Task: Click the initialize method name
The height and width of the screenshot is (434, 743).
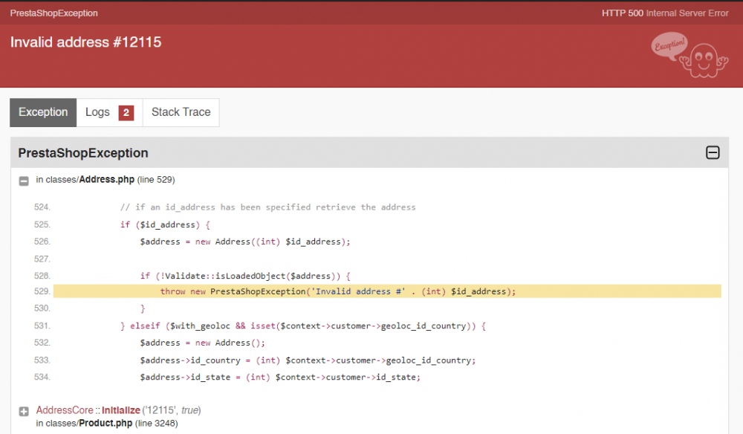Action: coord(121,410)
